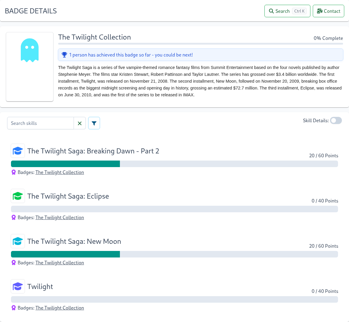The width and height of the screenshot is (349, 322).
Task: Open Twilight Collection link under Eclipse
Action: click(x=60, y=217)
